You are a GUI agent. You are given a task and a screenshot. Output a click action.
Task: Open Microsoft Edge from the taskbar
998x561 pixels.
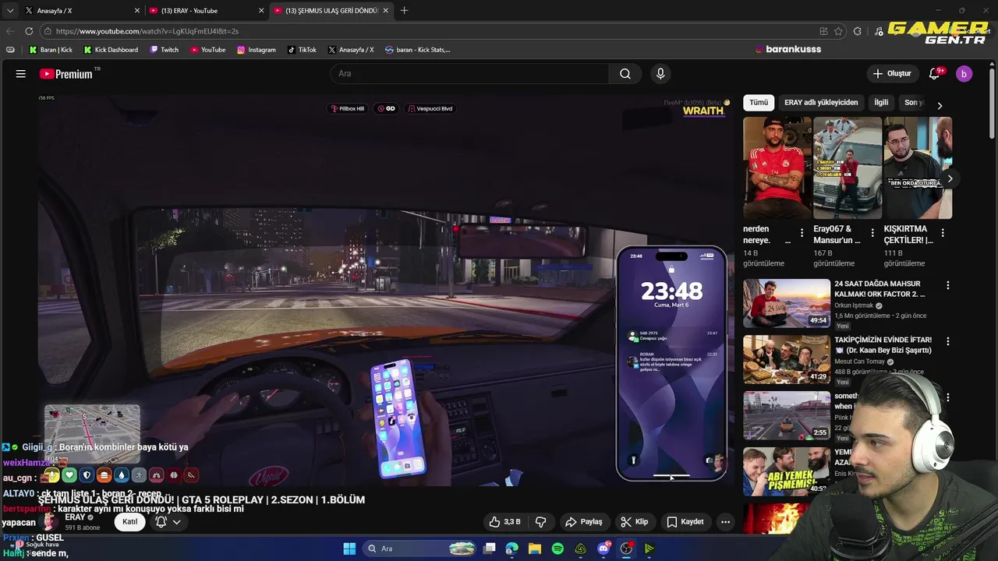coord(511,549)
